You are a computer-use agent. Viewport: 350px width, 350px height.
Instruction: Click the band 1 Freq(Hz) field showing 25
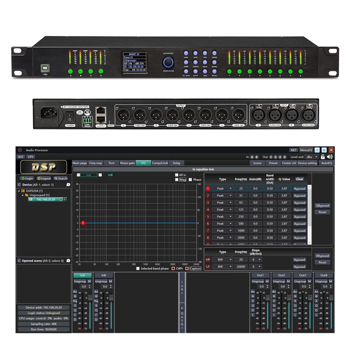[241, 188]
